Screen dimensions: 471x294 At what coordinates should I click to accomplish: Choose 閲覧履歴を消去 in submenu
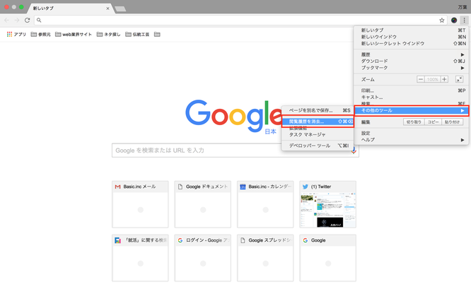coord(318,122)
